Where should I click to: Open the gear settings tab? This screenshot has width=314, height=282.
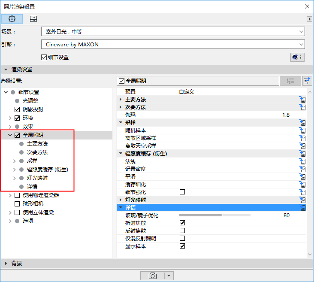coord(12,19)
